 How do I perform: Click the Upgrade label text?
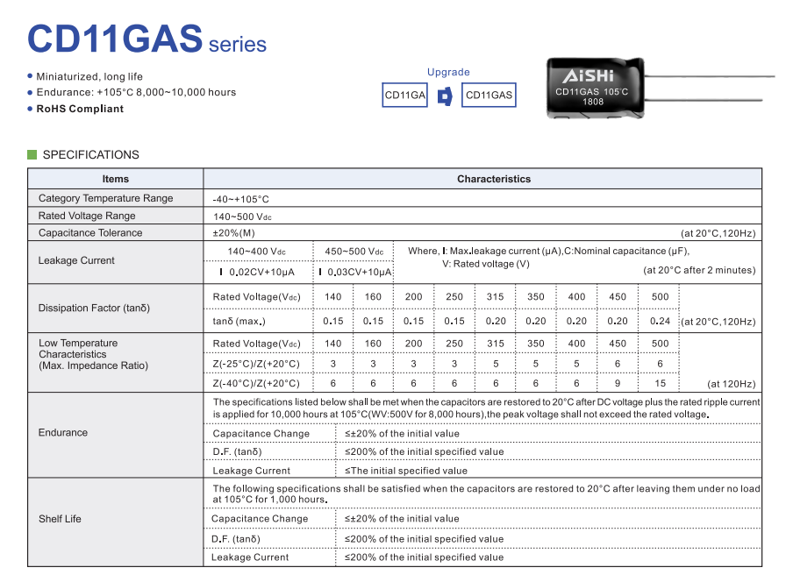(448, 73)
